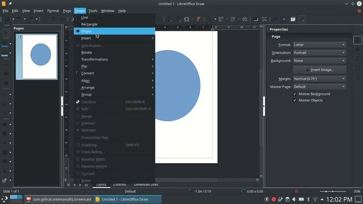
Task: Click the screen recording red indicator in tray
Action: tap(273, 199)
